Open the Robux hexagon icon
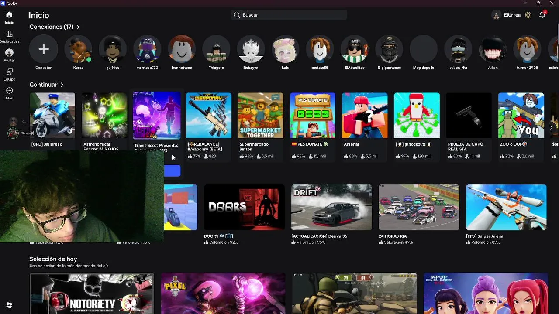559x314 pixels. [528, 15]
